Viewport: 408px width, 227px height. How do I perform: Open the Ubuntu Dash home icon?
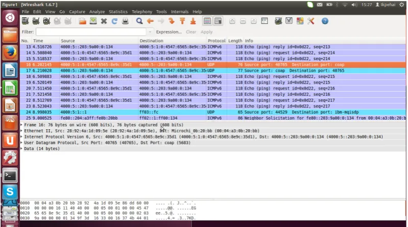tap(10, 18)
